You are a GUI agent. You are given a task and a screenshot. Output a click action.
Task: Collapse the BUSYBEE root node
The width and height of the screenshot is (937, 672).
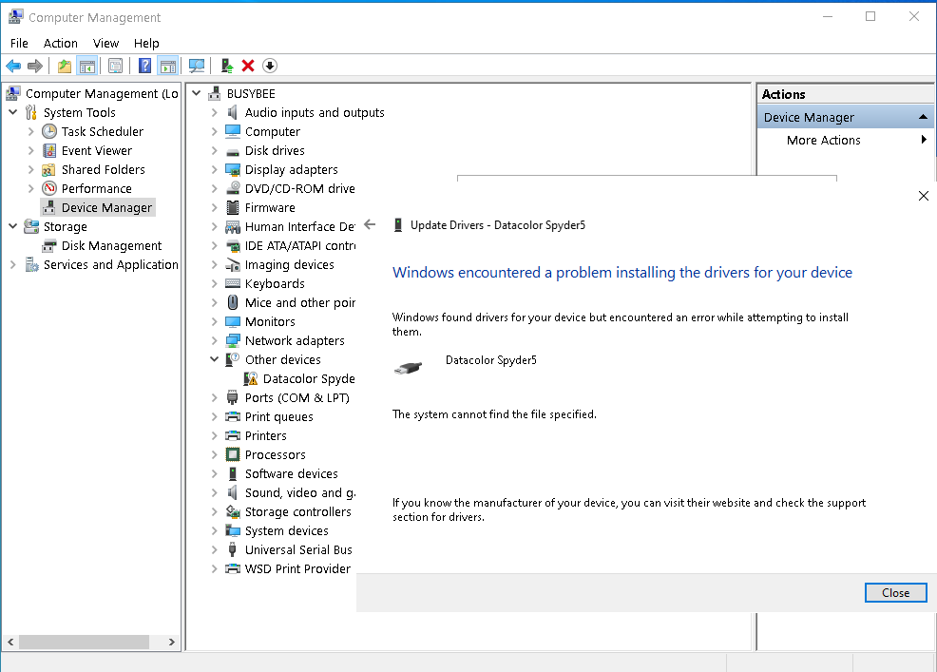click(x=196, y=93)
